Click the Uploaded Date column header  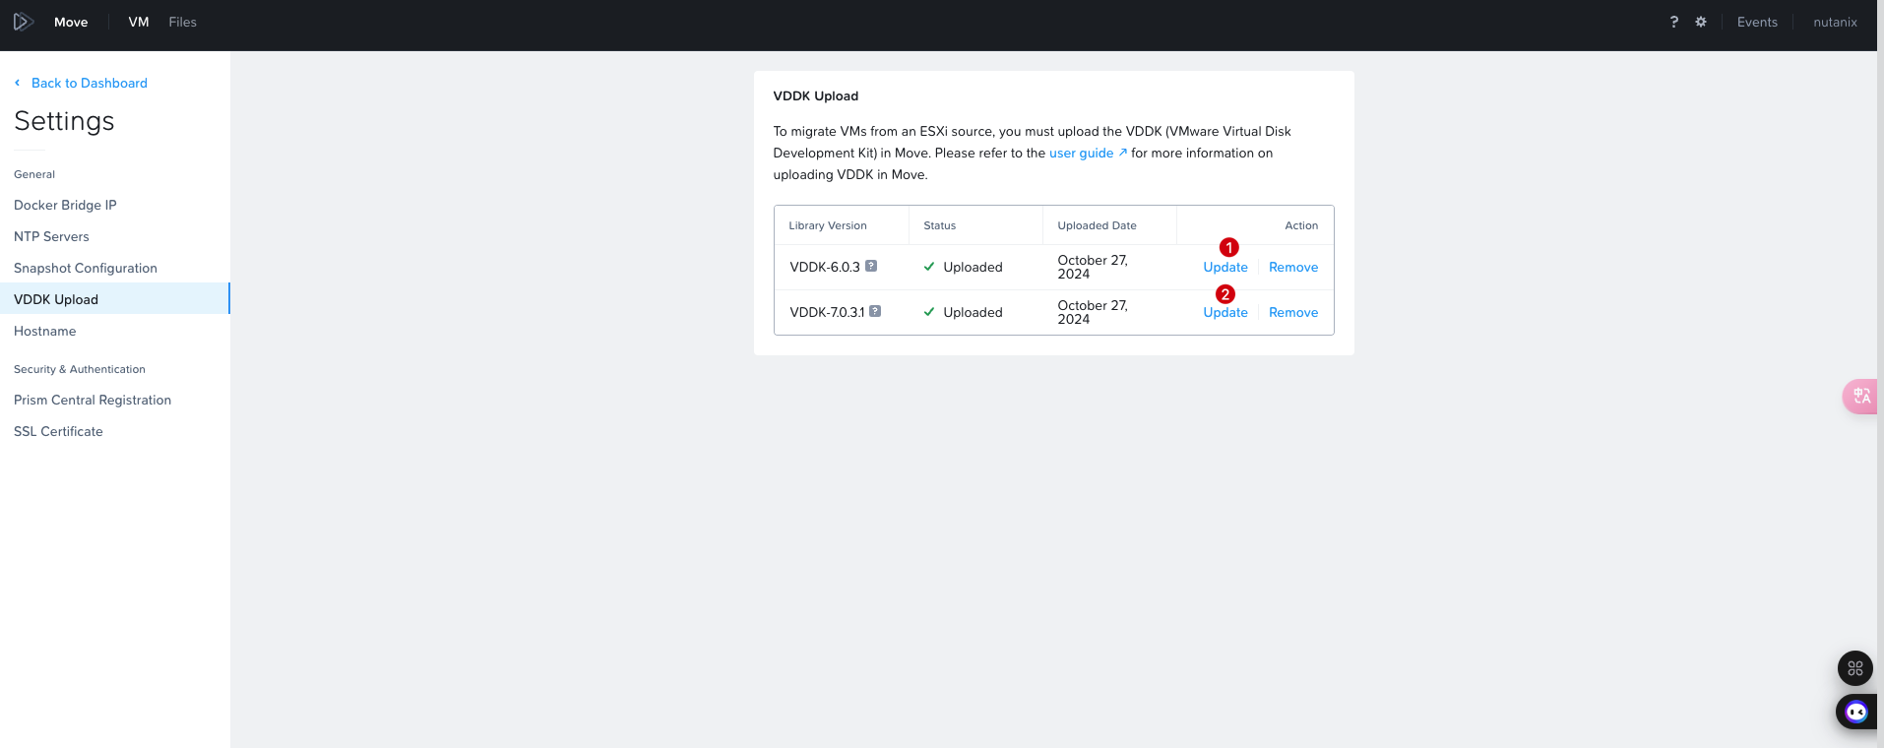tap(1097, 225)
